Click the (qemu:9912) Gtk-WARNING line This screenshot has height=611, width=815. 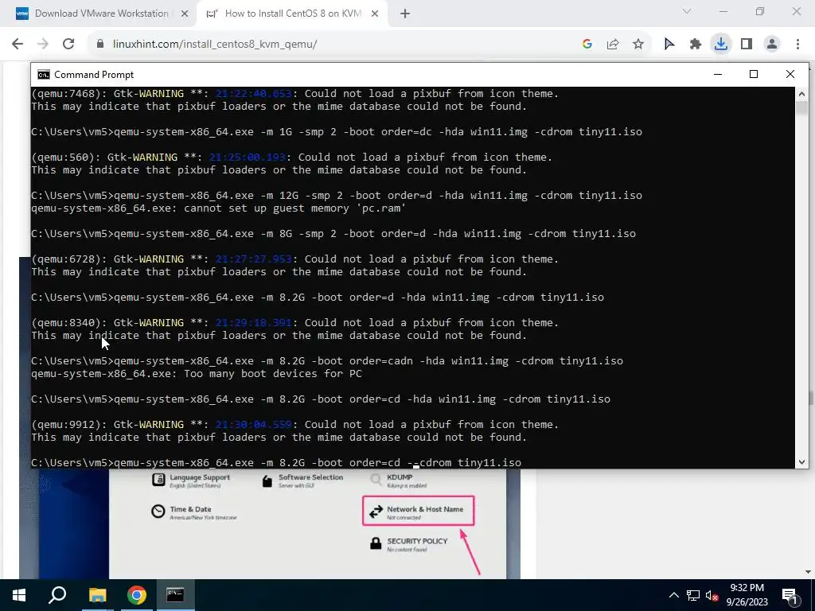[294, 425]
